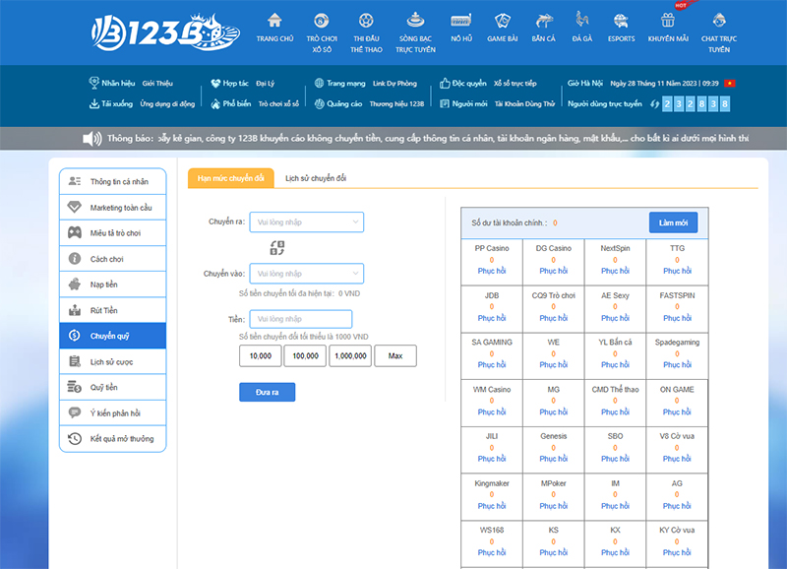Open the Trang Chủ home icon
Screen dimensions: 787x569
coord(274,21)
